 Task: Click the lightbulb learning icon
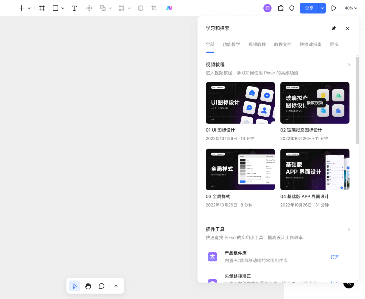coord(292,8)
